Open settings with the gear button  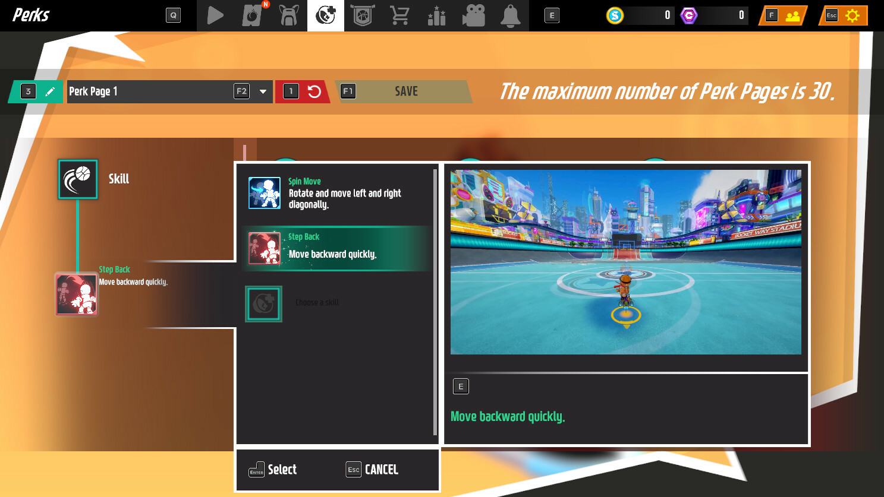843,15
